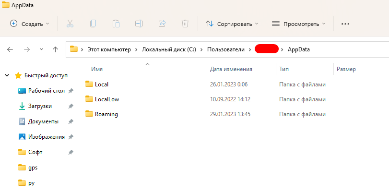
Task: Sort by the Тип column header
Action: pyautogui.click(x=284, y=69)
